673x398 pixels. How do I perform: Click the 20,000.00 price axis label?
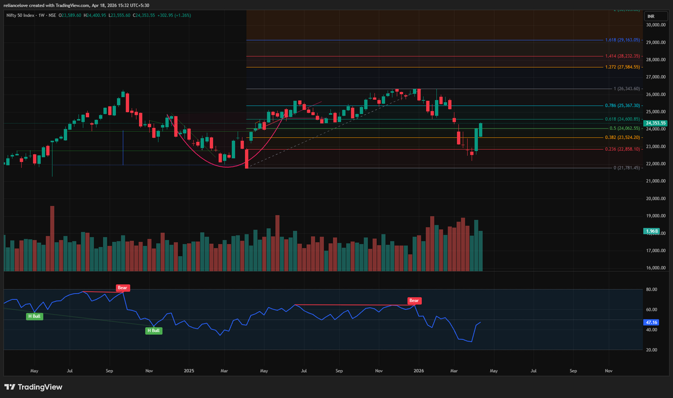pos(655,198)
